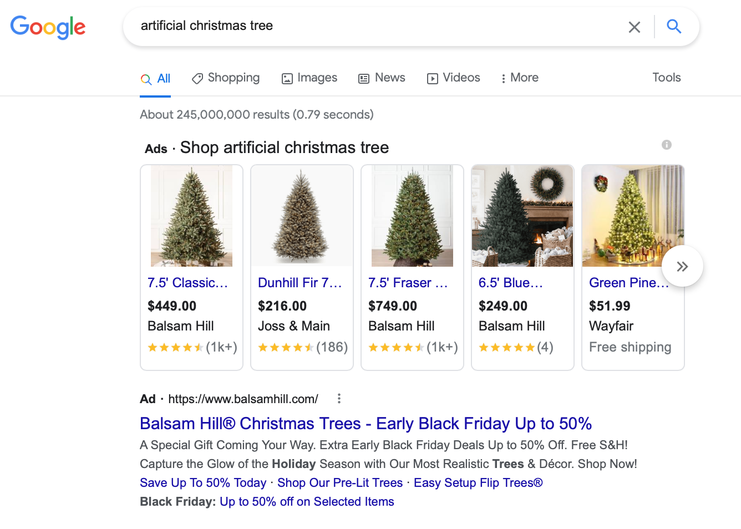
Task: Clear the search box text
Action: point(634,27)
